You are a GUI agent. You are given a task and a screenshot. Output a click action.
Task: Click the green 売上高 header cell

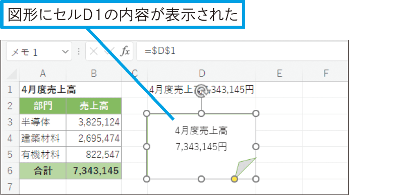[x=94, y=106]
